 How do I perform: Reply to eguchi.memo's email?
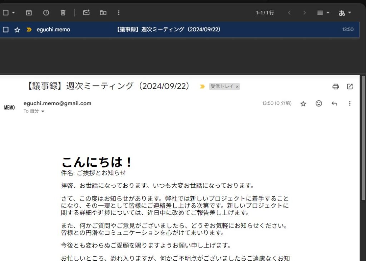(334, 103)
